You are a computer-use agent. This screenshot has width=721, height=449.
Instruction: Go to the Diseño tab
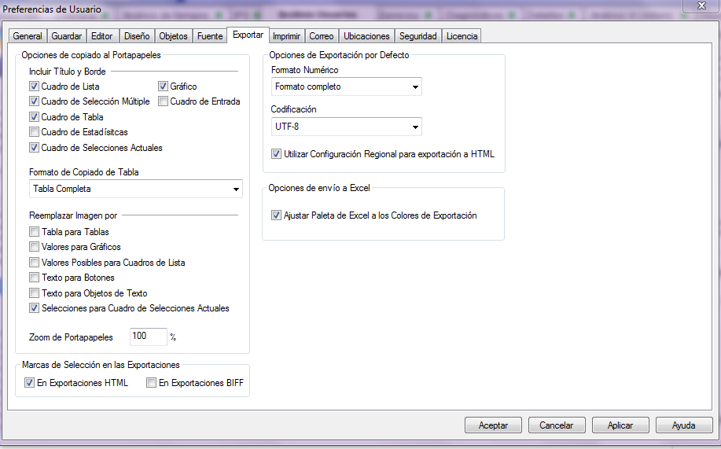tap(137, 36)
